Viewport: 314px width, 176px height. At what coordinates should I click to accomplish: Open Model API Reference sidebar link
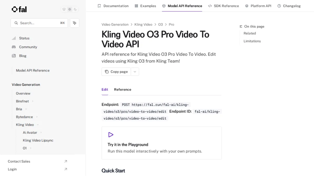[x=33, y=70]
